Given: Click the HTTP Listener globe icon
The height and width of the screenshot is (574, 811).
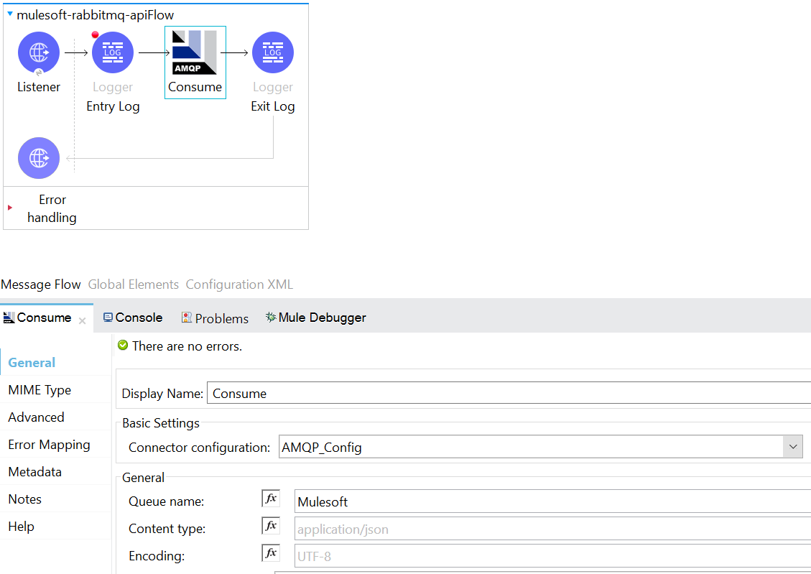Looking at the screenshot, I should [x=38, y=52].
